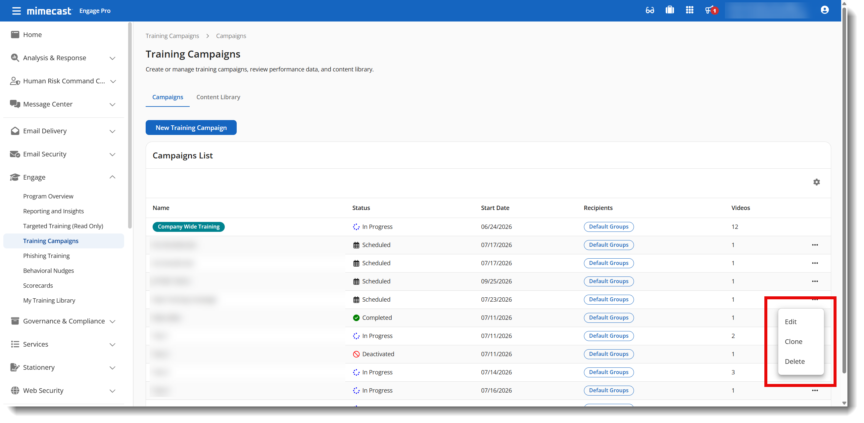Open campaigns list settings gear
The width and height of the screenshot is (864, 423).
point(816,182)
